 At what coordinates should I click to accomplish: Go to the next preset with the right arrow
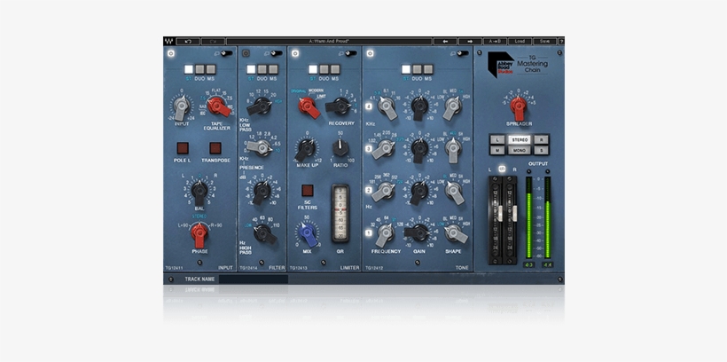[470, 42]
